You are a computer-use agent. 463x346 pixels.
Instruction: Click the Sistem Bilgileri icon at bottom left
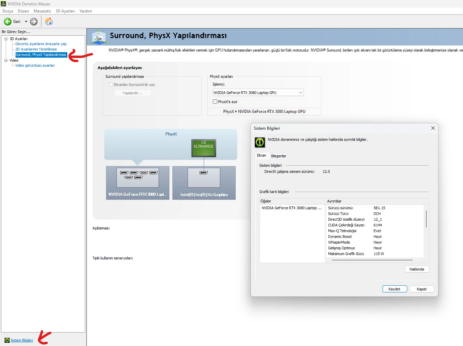click(x=7, y=340)
